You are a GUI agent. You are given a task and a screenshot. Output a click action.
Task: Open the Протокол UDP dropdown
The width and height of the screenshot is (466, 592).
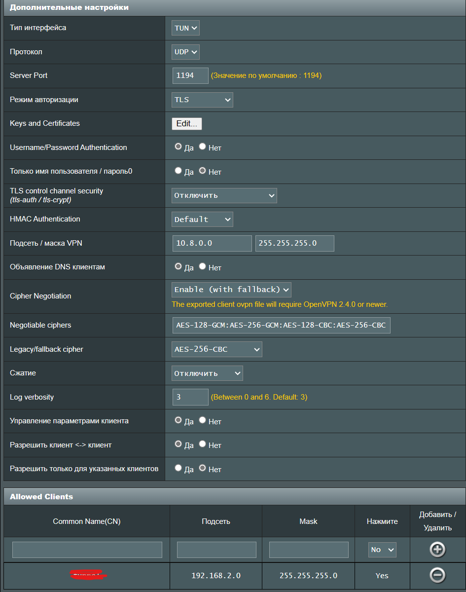(186, 52)
